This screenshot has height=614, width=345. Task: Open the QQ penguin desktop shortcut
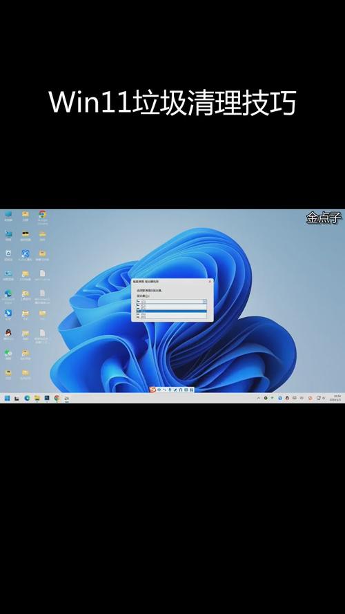(8, 333)
